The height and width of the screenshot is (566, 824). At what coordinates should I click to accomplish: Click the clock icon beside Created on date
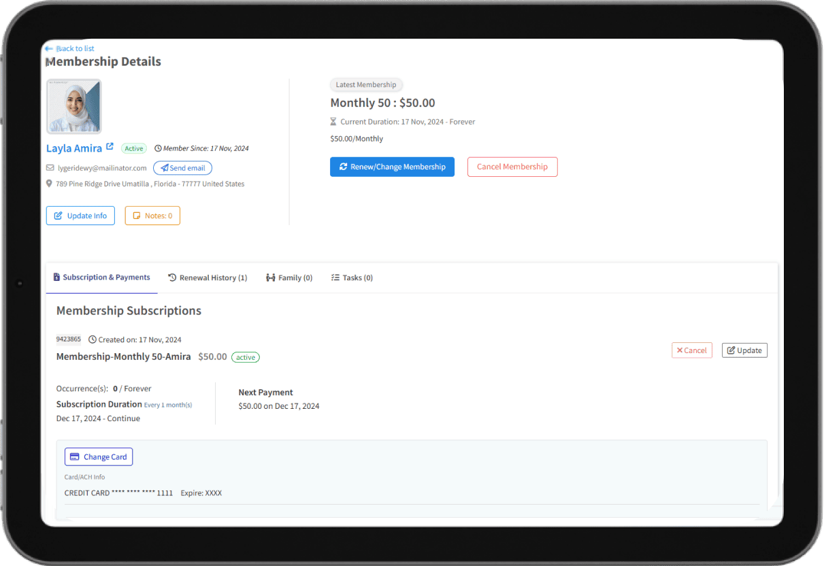(93, 339)
